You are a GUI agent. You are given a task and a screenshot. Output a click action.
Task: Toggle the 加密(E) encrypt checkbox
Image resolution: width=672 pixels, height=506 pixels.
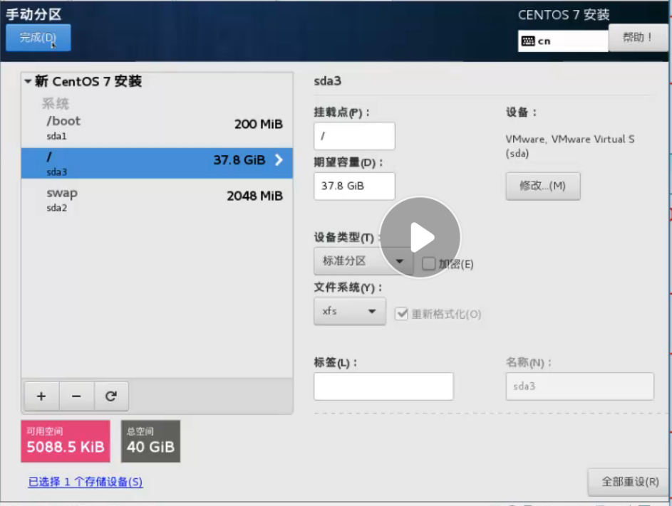pyautogui.click(x=428, y=264)
